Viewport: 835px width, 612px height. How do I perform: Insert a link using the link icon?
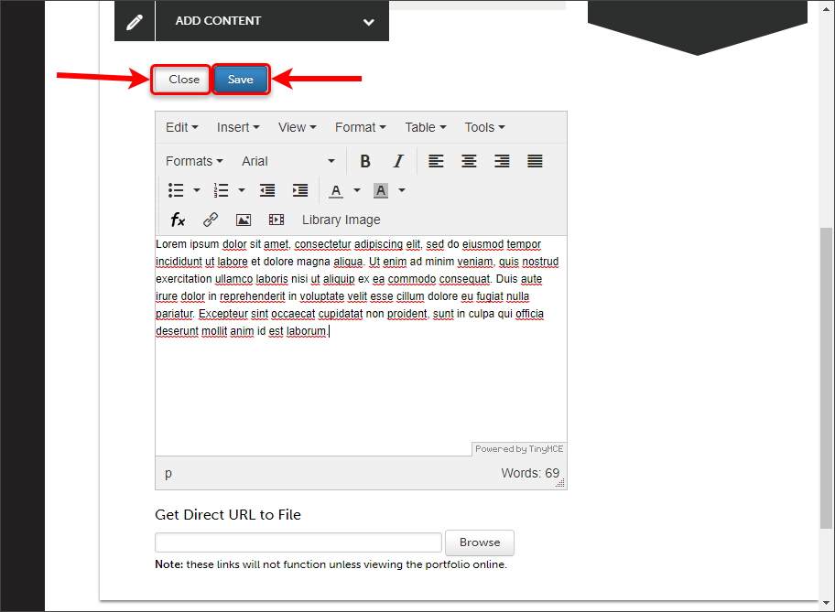coord(210,220)
